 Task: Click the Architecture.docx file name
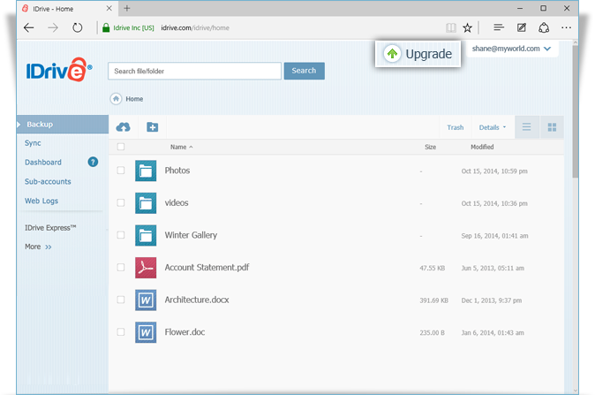click(x=197, y=300)
